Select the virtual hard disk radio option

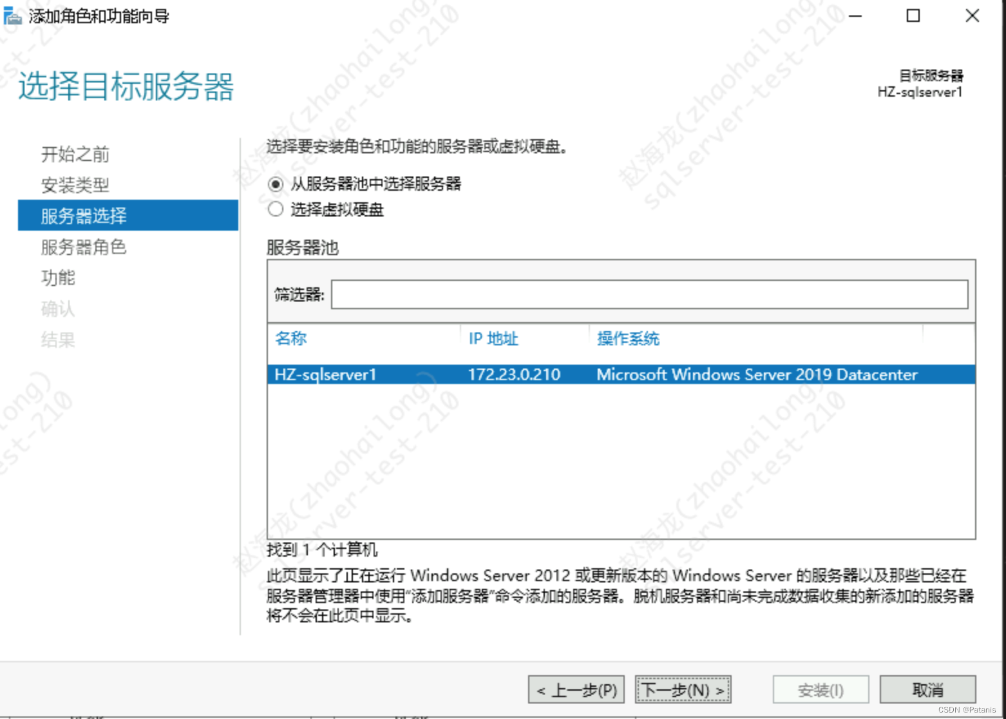[x=276, y=209]
